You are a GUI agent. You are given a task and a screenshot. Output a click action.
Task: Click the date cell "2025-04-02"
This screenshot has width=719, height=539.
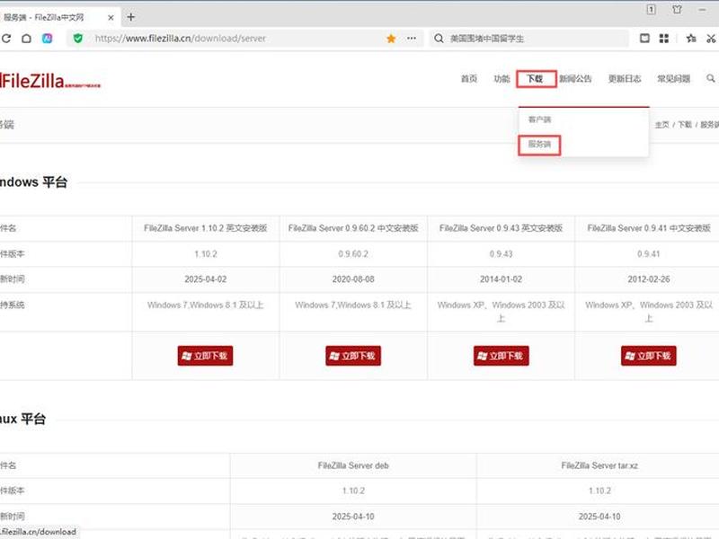click(x=206, y=279)
